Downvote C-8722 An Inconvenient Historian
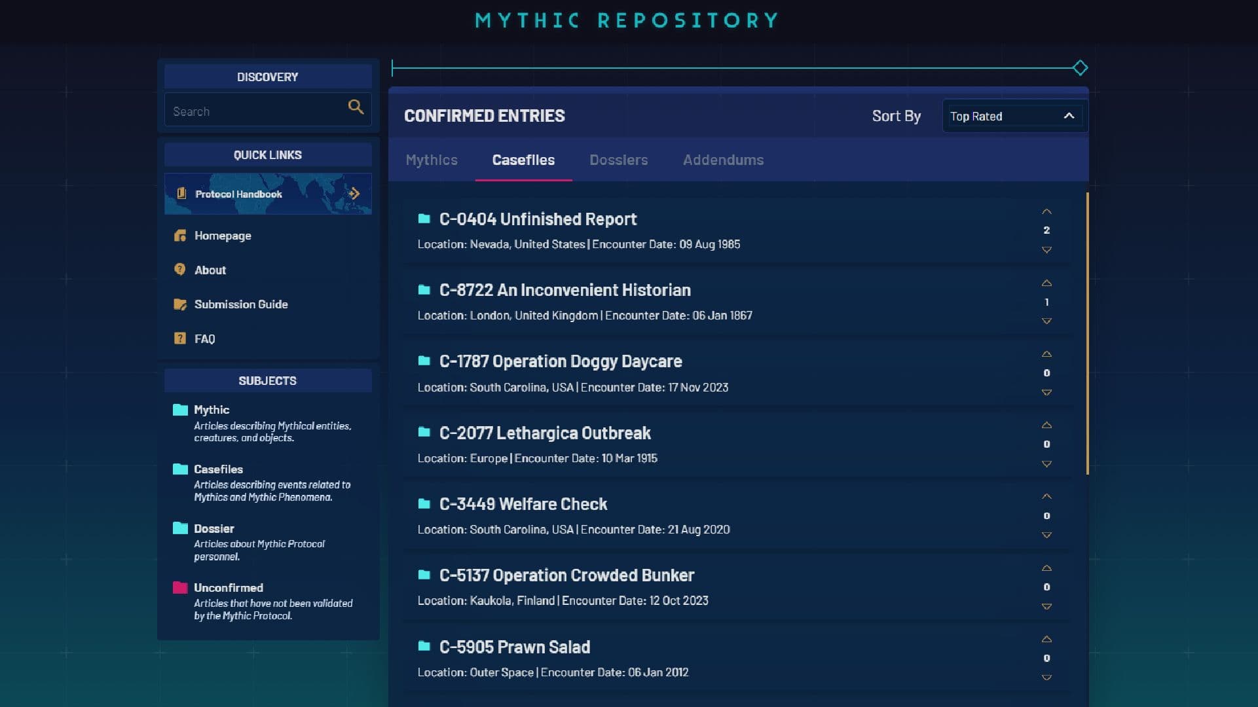Screen dimensions: 1258x707 (x=1046, y=321)
